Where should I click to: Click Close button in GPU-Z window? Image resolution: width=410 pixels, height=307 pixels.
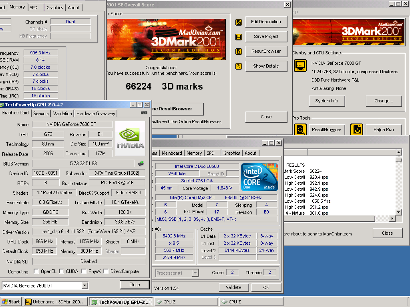coord(135,285)
